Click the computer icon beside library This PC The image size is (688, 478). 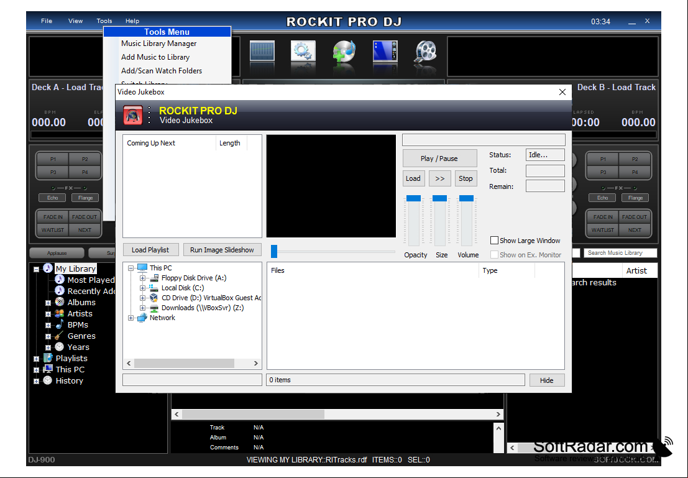point(48,369)
